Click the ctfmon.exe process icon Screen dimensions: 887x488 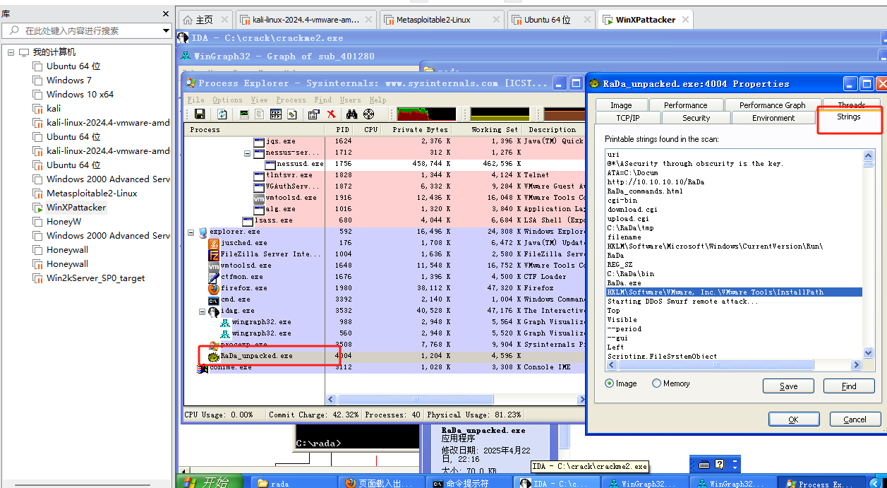click(x=214, y=277)
